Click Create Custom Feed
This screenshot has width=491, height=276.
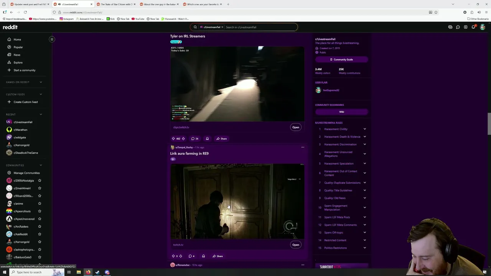click(26, 102)
